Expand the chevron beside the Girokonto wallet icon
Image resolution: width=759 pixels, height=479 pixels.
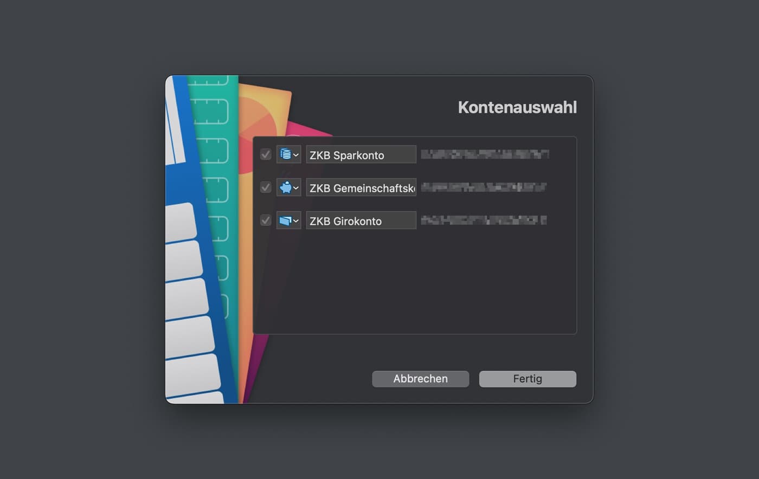tap(295, 220)
